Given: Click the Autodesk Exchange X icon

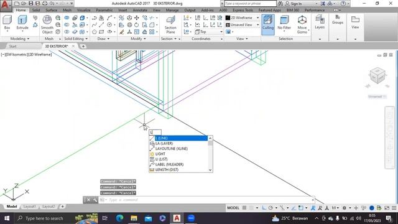Looking at the screenshot, I should [323, 4].
